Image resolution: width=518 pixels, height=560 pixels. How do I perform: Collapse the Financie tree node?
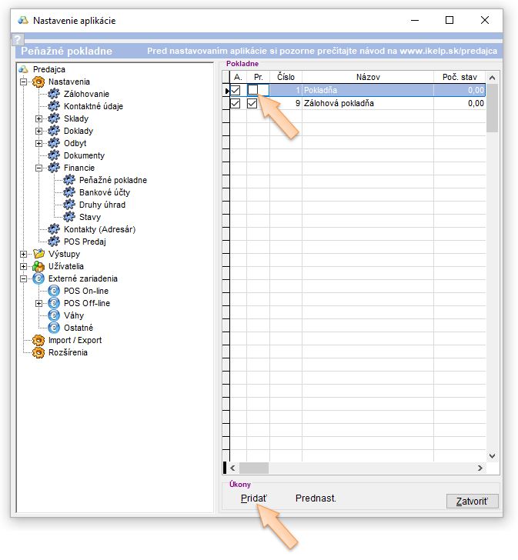[x=38, y=168]
